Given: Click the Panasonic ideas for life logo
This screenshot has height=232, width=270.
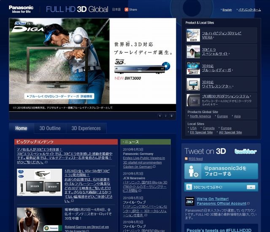Looking at the screenshot, I should coord(21,9).
